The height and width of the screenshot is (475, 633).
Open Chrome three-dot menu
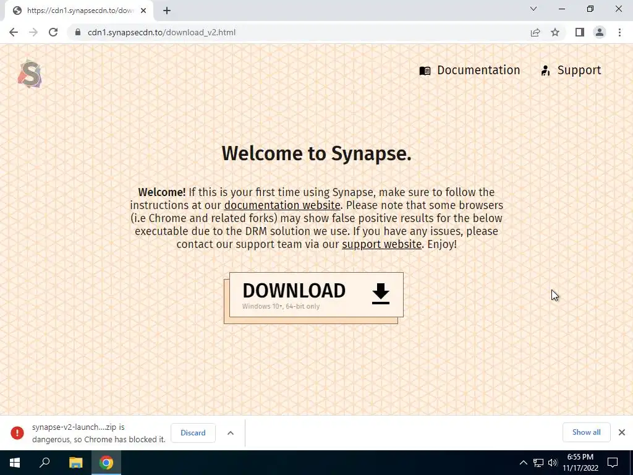[619, 32]
